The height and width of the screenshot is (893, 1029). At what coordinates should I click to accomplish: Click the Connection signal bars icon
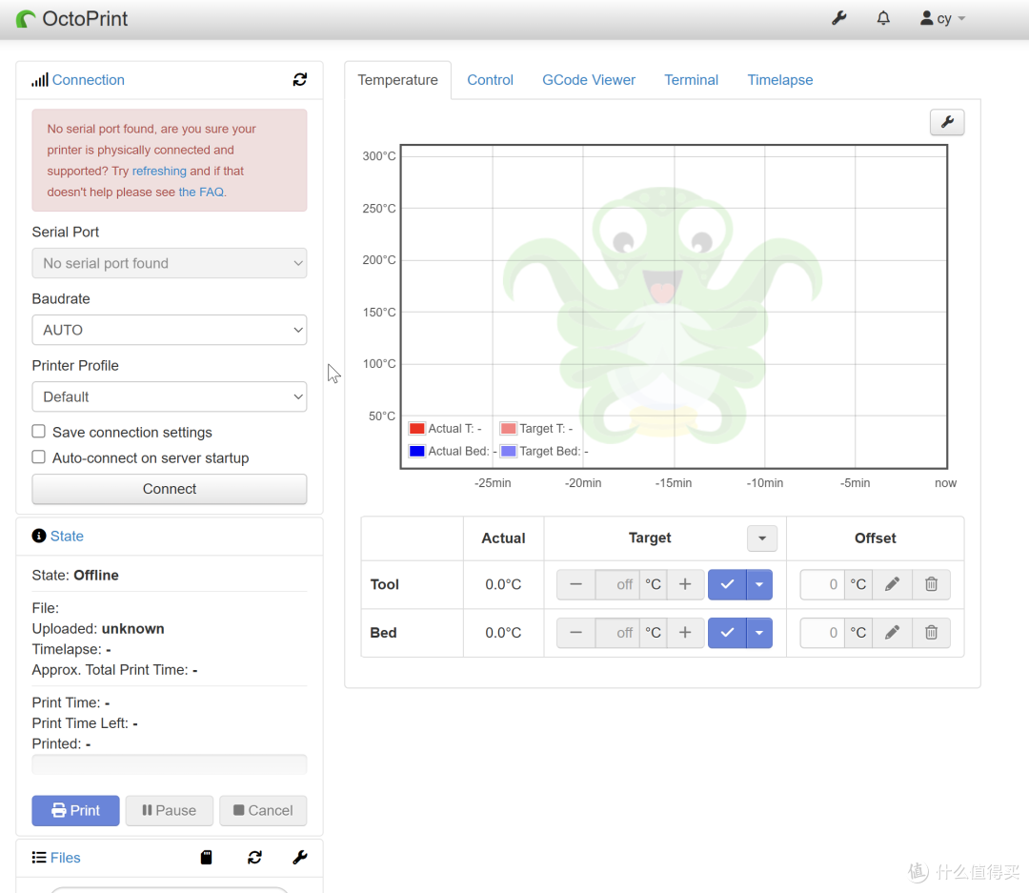(40, 80)
